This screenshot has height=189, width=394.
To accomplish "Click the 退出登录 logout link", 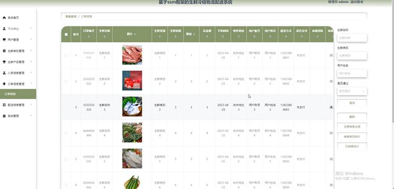I will [357, 2].
